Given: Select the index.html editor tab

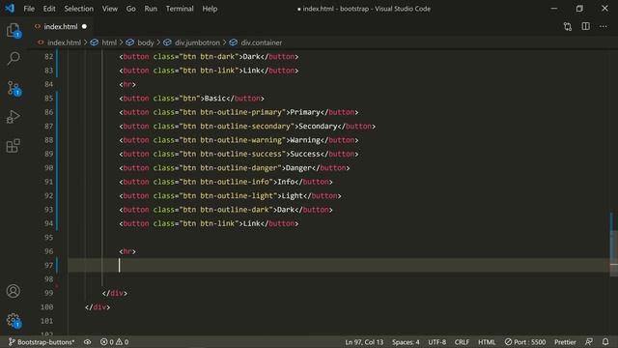Looking at the screenshot, I should tap(60, 26).
